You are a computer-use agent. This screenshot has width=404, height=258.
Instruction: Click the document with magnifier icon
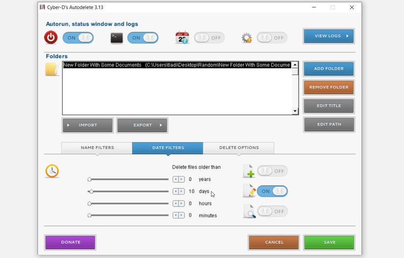point(249,212)
